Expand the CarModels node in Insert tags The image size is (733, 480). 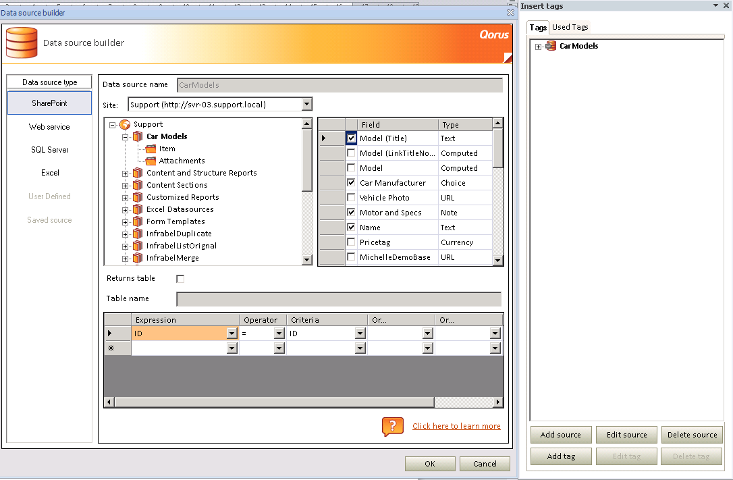pyautogui.click(x=538, y=47)
